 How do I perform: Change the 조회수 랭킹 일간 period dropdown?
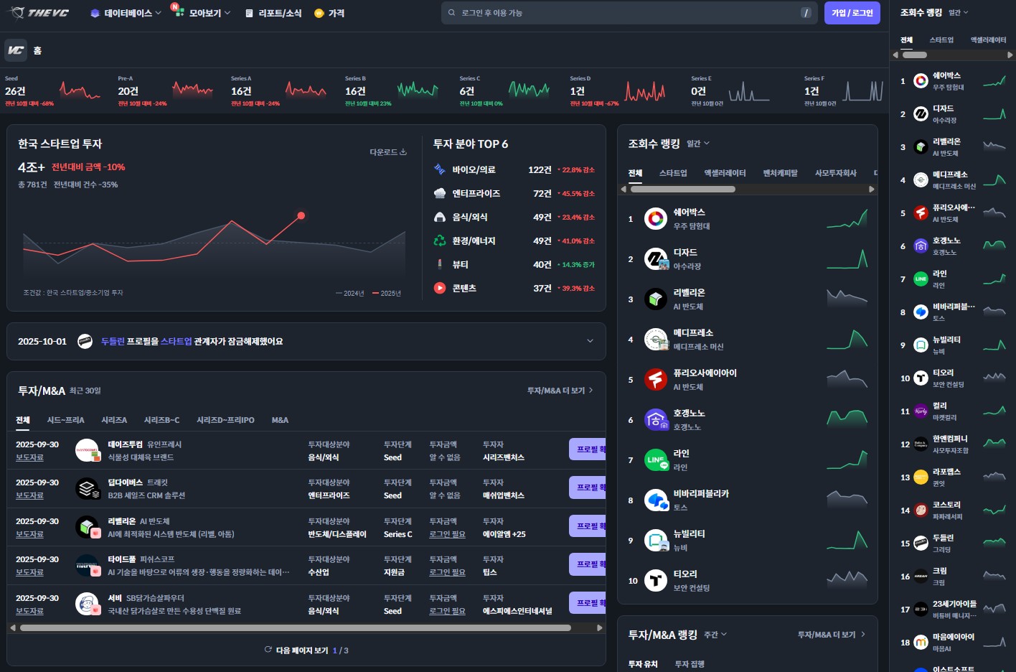pos(697,144)
